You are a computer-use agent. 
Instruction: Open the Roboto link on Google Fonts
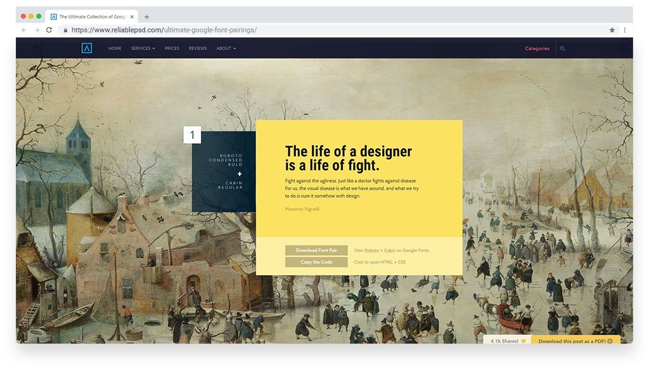point(371,251)
